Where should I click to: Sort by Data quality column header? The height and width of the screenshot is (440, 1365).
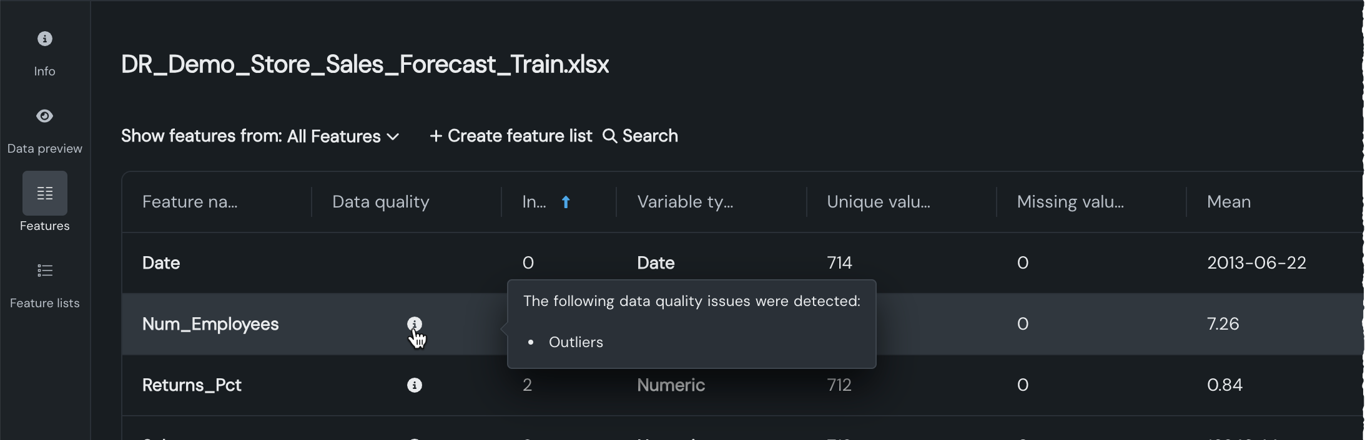pyautogui.click(x=380, y=202)
